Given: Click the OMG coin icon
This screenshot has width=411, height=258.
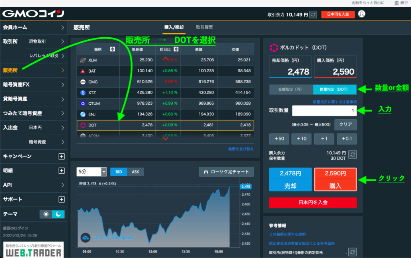Looking at the screenshot, I should [x=83, y=82].
